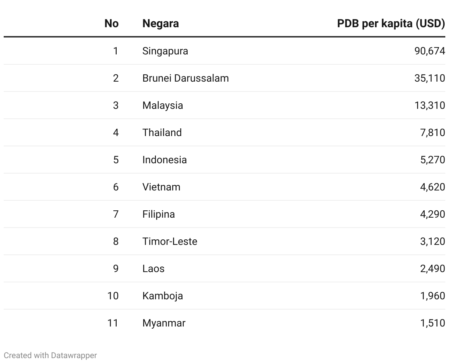Click the Indonesia country entry
Viewport: 449px width, 364px height.
(165, 160)
